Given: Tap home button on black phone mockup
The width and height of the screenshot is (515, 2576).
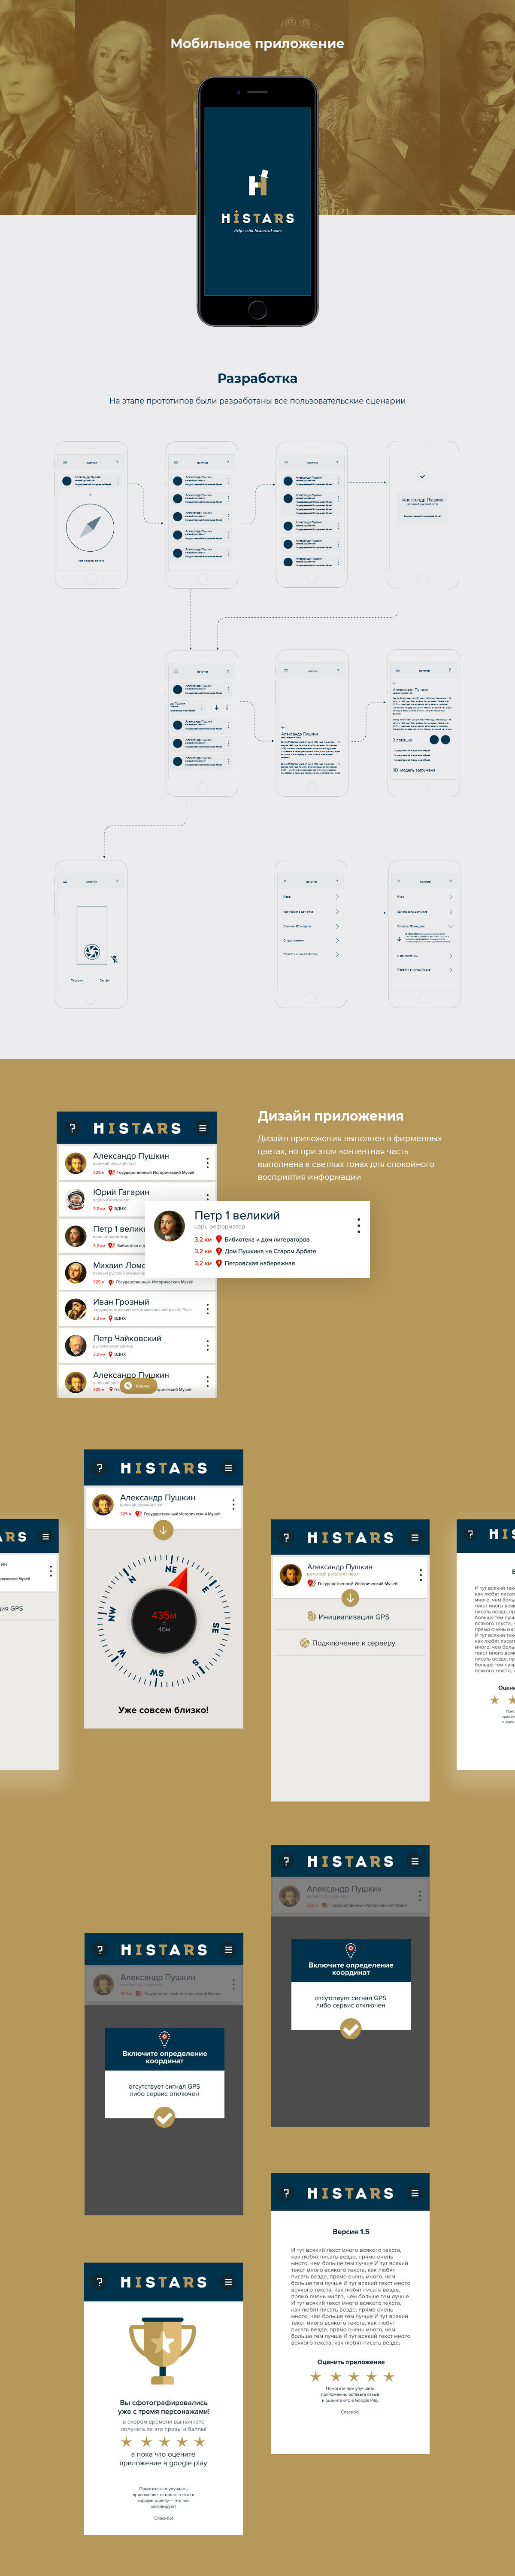Looking at the screenshot, I should (x=257, y=310).
